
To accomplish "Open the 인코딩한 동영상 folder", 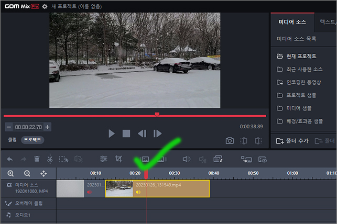I will point(303,82).
